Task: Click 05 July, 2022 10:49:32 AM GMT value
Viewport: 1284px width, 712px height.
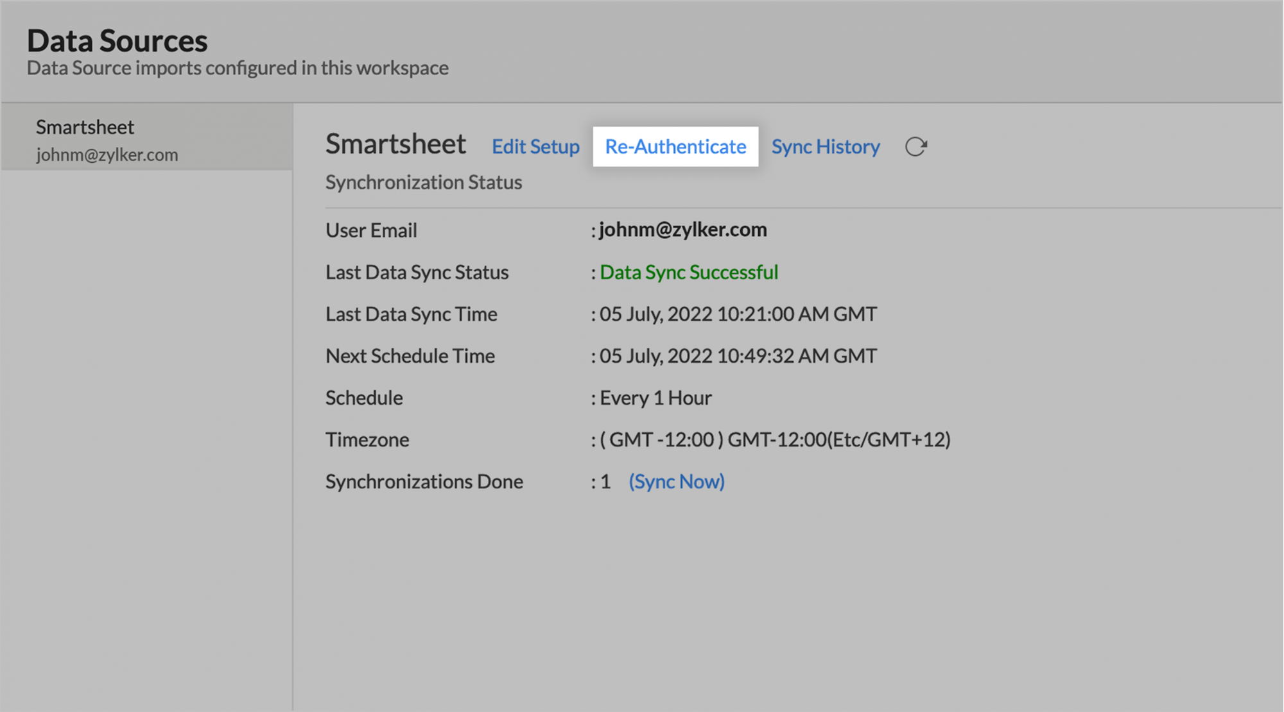Action: (x=738, y=356)
